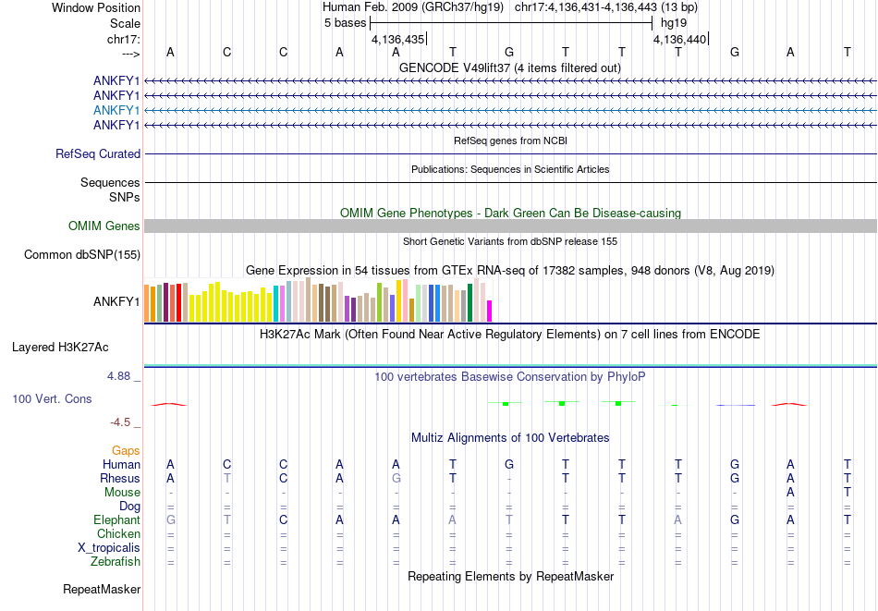Screen dimensions: 878x611
Task: Select the Dog species label
Action: point(129,507)
